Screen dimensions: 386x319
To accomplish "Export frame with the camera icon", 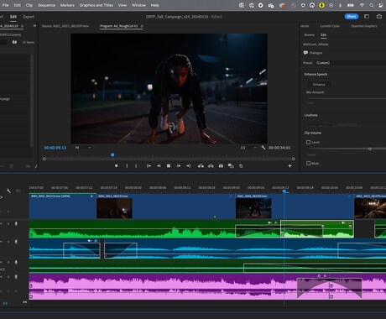I will tap(221, 166).
